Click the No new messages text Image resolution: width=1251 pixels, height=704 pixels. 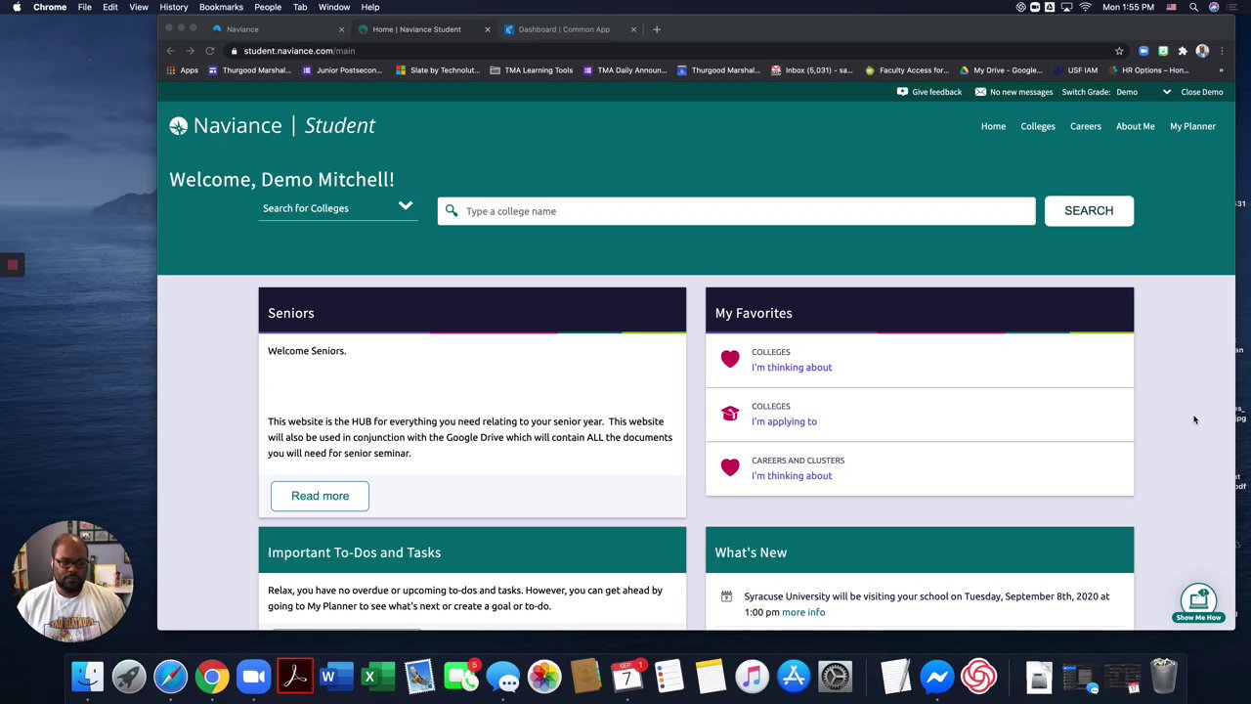1021,92
